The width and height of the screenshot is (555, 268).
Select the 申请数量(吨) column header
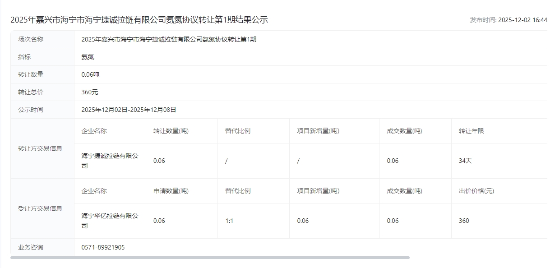[x=171, y=191]
